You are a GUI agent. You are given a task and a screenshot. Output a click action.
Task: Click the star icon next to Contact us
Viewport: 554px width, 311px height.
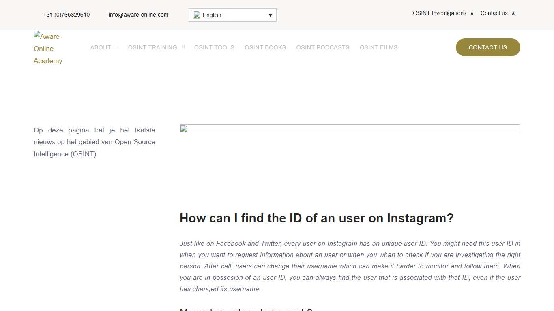pyautogui.click(x=513, y=13)
